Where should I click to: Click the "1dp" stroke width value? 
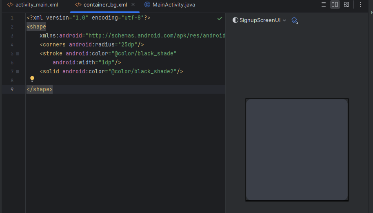107,62
